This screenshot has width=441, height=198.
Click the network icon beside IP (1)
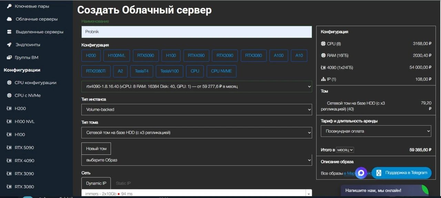(323, 79)
